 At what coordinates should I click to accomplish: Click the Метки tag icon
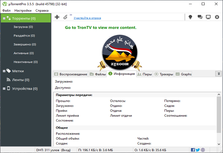click(x=9, y=71)
